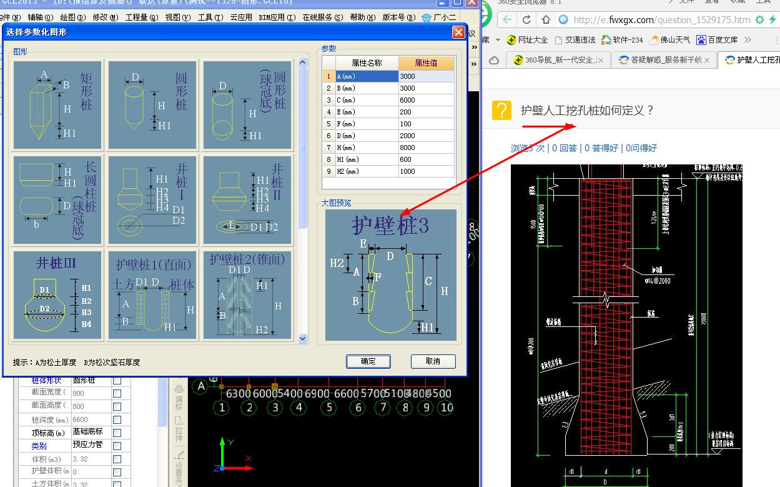Tick checkbox in 类别 property row
The height and width of the screenshot is (487, 780).
click(x=117, y=446)
